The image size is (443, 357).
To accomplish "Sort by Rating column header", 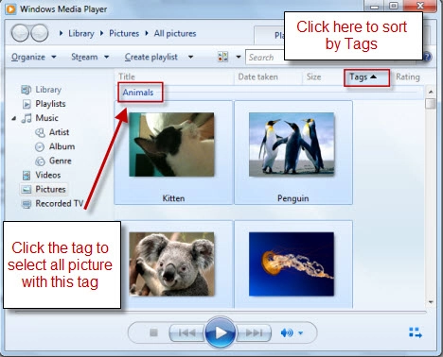I will pos(408,76).
